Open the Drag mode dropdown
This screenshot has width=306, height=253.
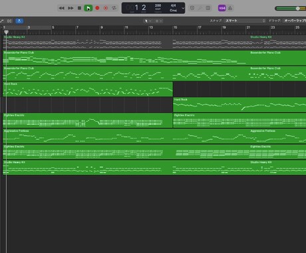point(295,21)
